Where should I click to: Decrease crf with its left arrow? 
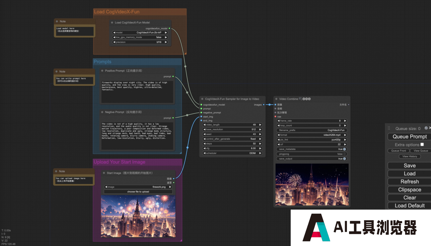[x=278, y=145]
